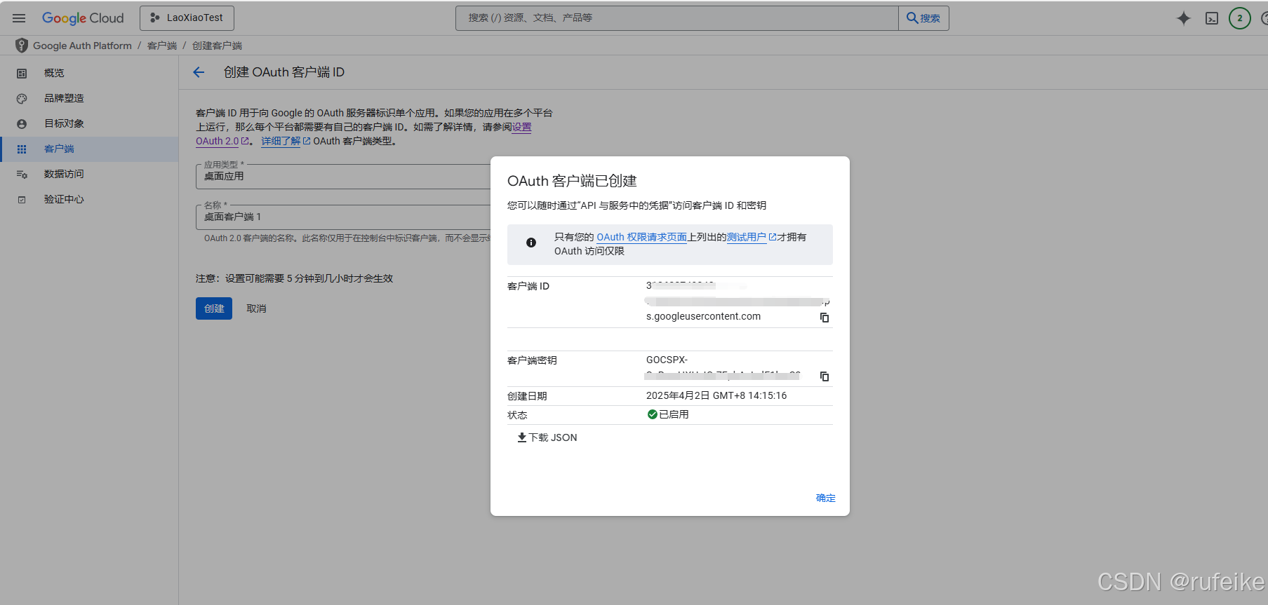
Task: Click the s.googleusercontent.com client ID text
Action: click(703, 316)
